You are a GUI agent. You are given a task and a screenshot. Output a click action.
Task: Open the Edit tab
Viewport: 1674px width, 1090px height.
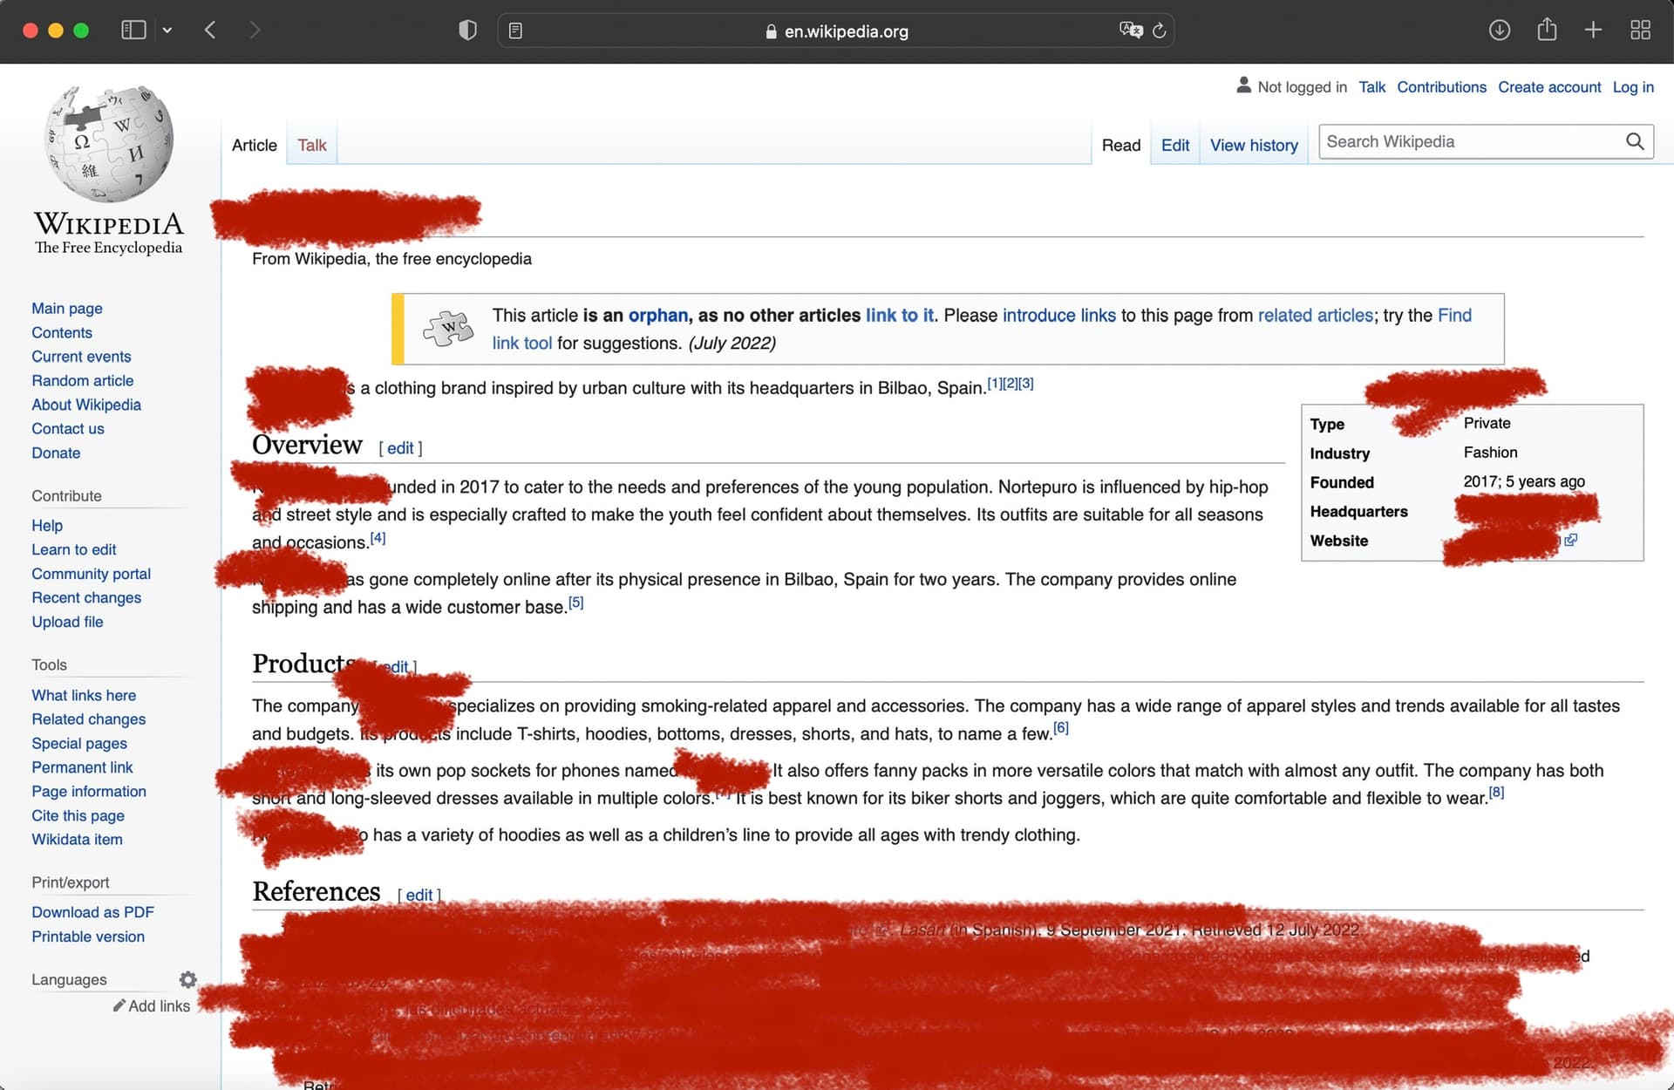click(x=1175, y=146)
